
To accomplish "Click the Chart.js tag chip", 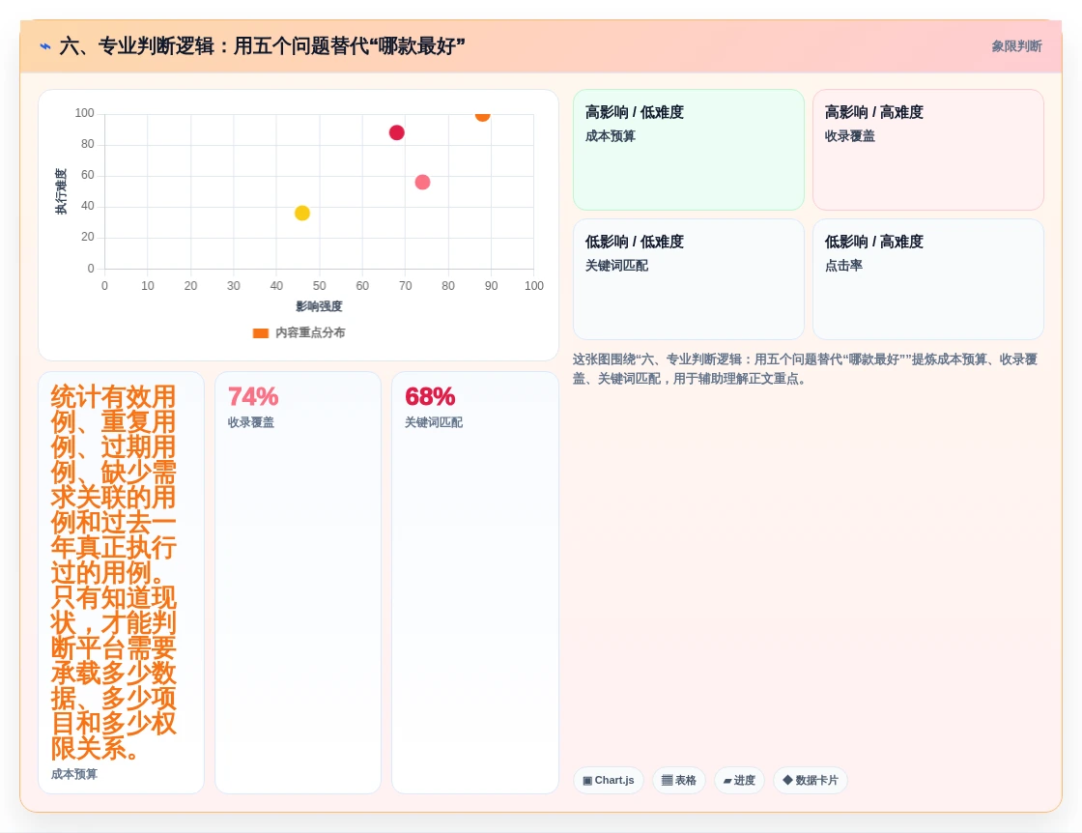I will pyautogui.click(x=609, y=781).
